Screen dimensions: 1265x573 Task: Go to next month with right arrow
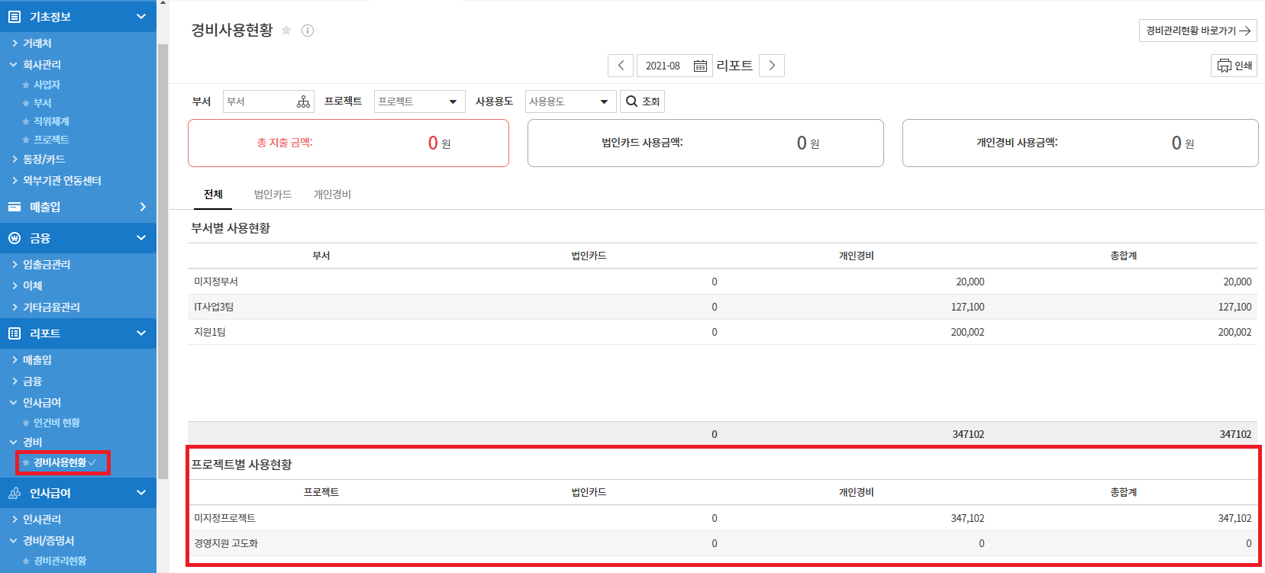coord(772,66)
